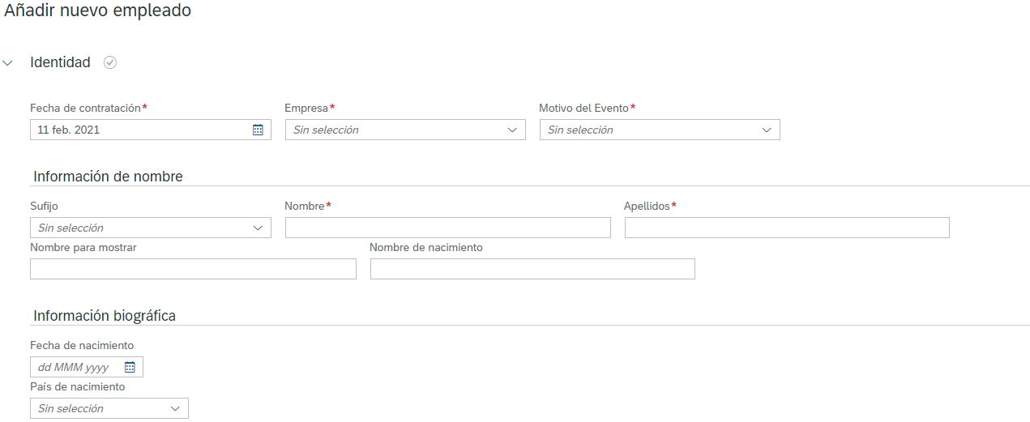Click the Nombre de nacimiento field

click(532, 269)
